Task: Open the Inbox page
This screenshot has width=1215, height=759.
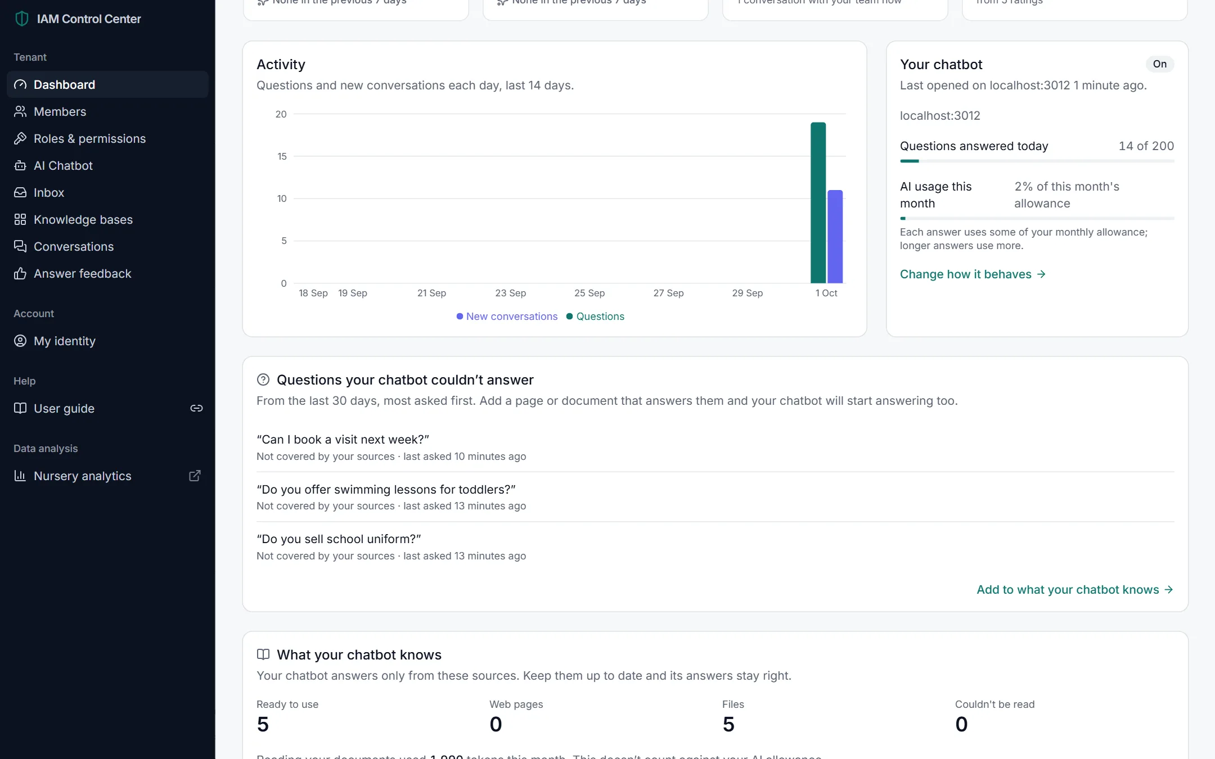Action: tap(107, 192)
